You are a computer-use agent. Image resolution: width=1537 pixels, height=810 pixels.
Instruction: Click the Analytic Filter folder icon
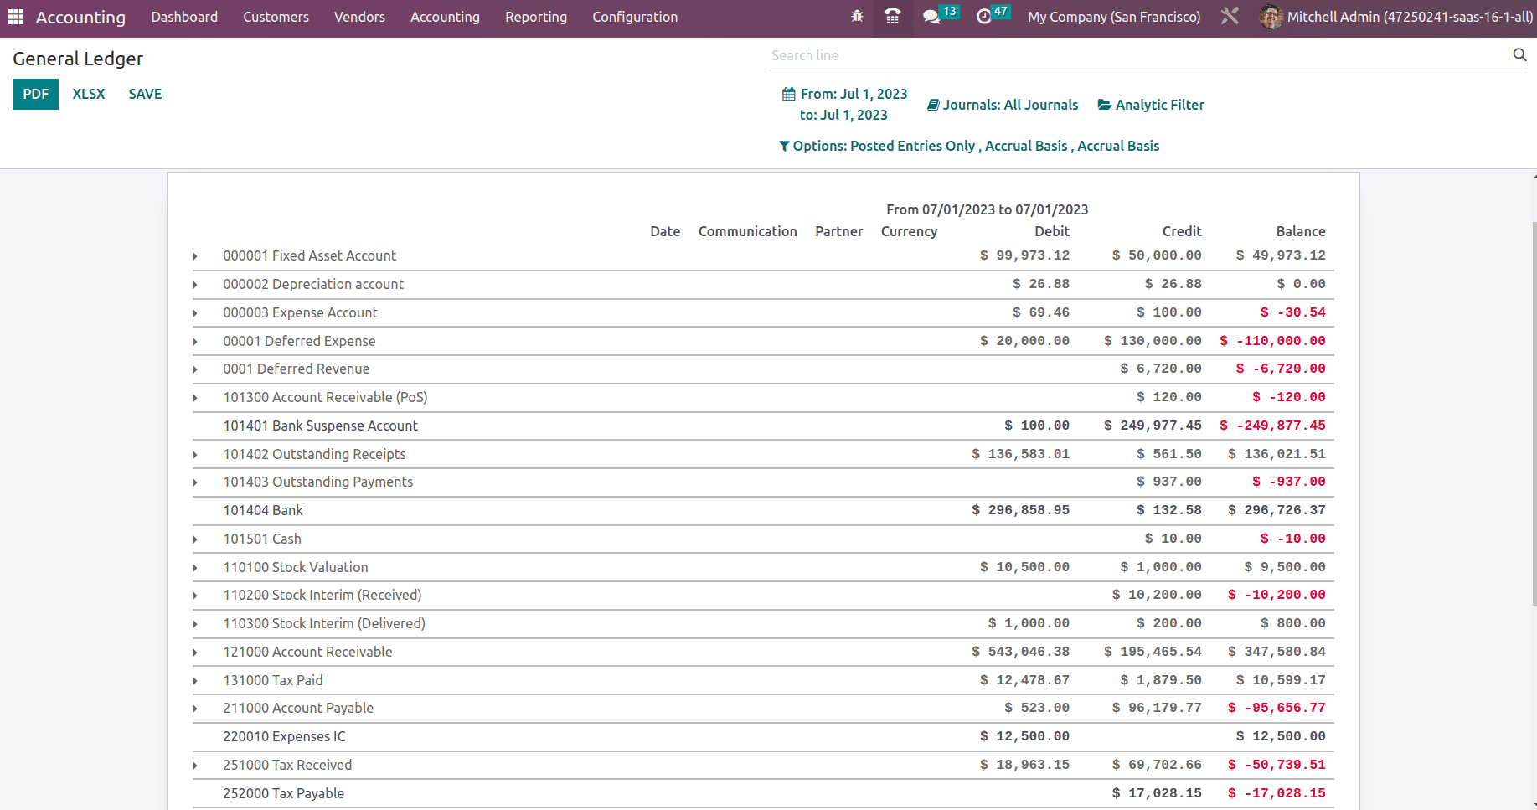1105,105
